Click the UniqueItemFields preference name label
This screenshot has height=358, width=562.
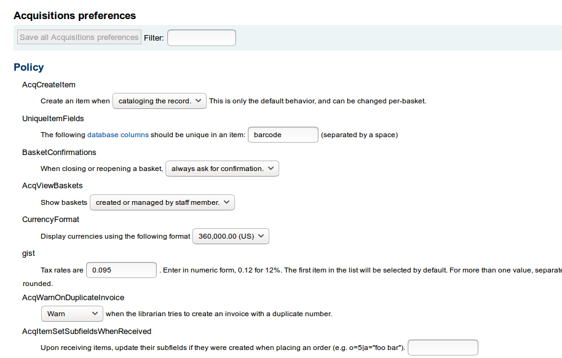coord(53,118)
